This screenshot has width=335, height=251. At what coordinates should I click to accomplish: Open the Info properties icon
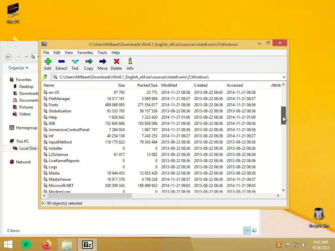pos(130,61)
